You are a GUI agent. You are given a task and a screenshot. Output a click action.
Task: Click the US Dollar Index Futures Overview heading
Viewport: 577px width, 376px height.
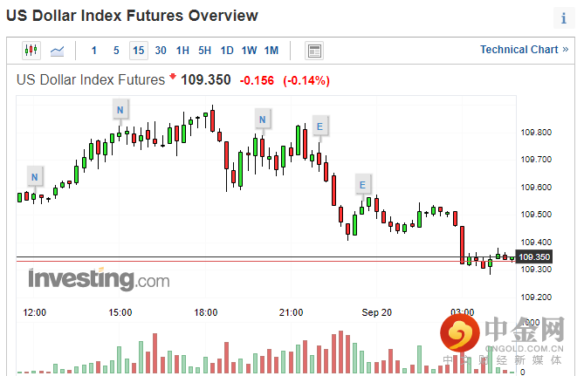132,16
